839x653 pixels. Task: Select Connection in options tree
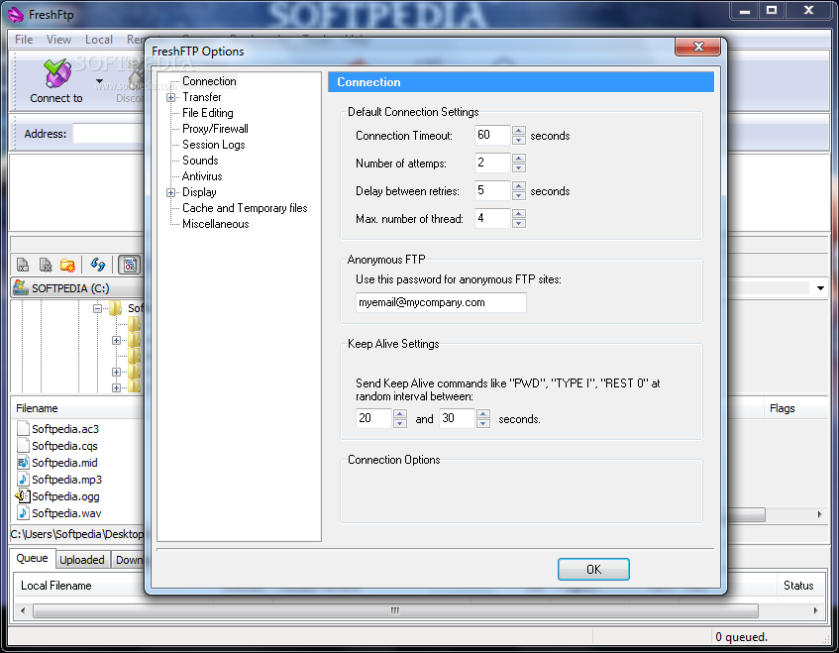pyautogui.click(x=209, y=81)
